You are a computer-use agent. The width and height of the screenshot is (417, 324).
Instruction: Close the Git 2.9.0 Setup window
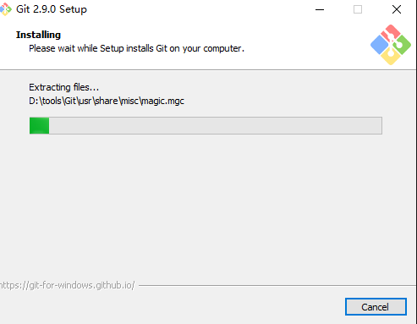(397, 9)
